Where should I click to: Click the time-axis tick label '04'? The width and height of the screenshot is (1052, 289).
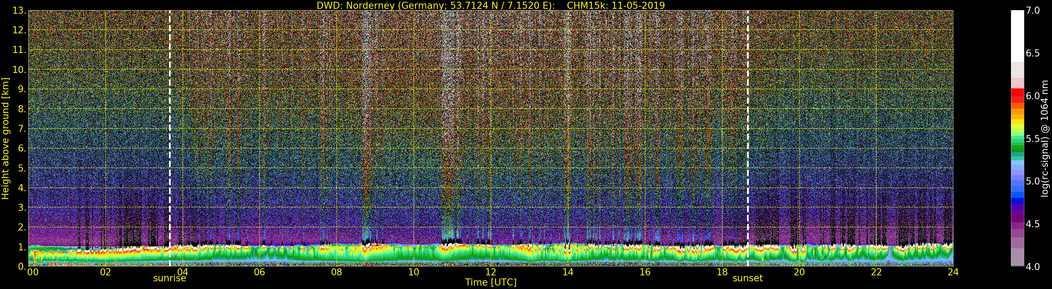(x=183, y=272)
